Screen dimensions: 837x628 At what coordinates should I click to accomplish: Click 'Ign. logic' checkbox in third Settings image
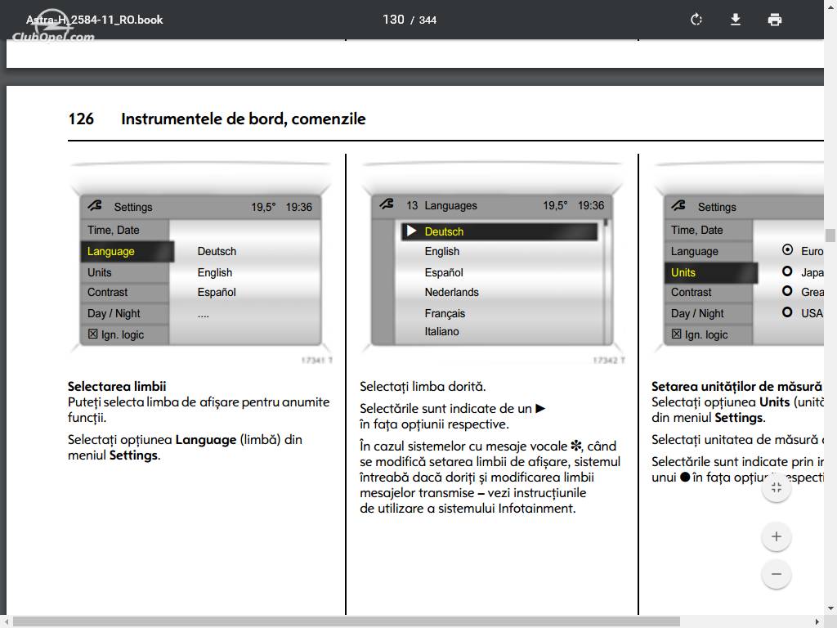676,334
